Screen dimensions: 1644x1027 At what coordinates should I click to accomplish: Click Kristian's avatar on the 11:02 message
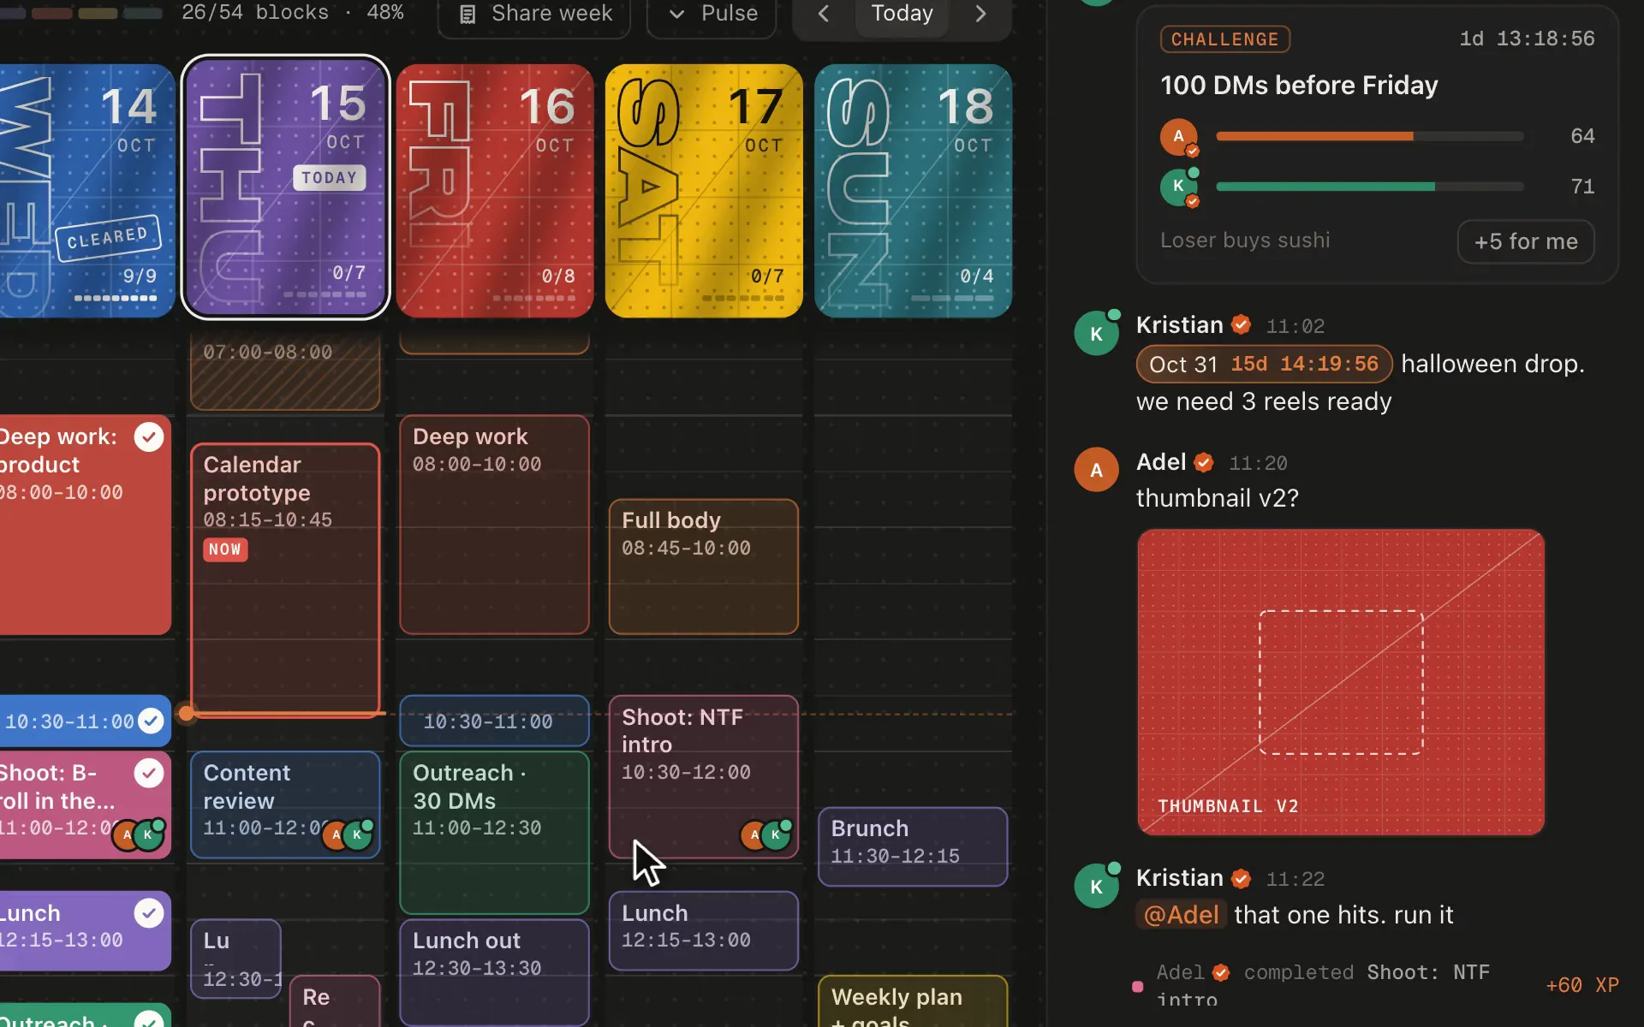pos(1096,334)
